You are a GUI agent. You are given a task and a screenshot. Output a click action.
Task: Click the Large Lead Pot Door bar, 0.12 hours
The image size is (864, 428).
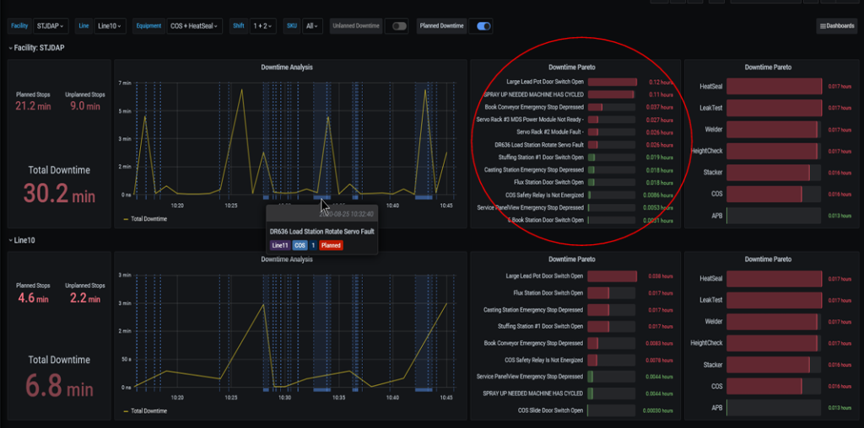pyautogui.click(x=612, y=83)
